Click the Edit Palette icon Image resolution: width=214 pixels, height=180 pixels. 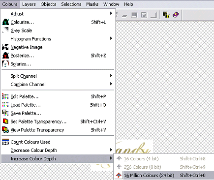point(5,96)
